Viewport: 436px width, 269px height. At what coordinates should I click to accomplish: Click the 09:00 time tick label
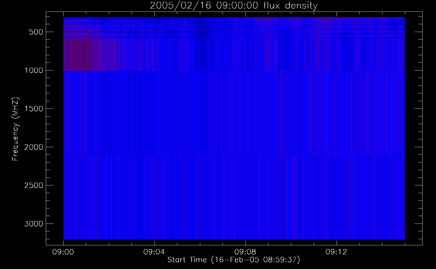pos(63,252)
